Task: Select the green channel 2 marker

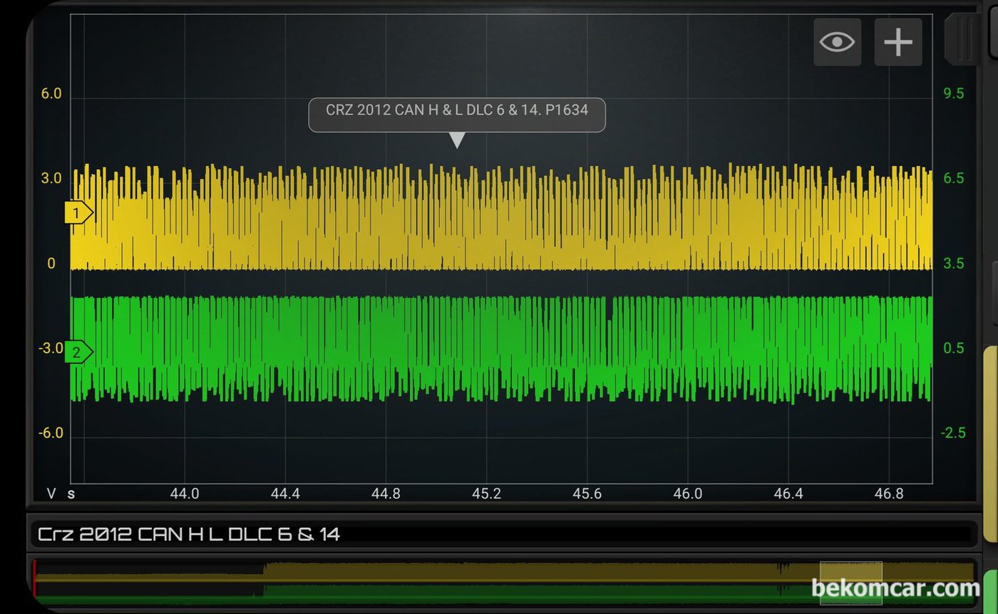Action: pos(78,352)
